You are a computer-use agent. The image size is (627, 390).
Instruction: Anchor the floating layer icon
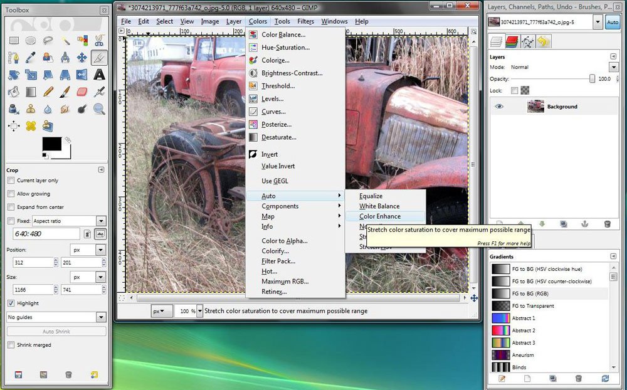tap(584, 224)
